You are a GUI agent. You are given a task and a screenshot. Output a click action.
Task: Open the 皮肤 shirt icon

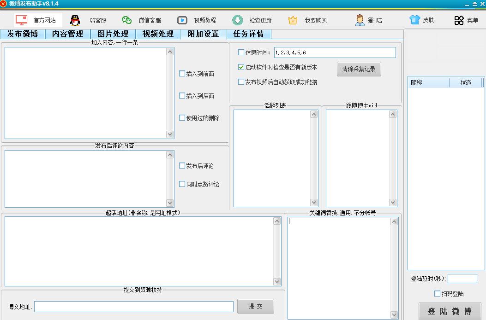pyautogui.click(x=414, y=20)
